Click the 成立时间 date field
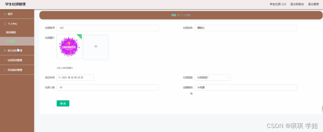This screenshot has height=132, width=323. pyautogui.click(x=75, y=78)
